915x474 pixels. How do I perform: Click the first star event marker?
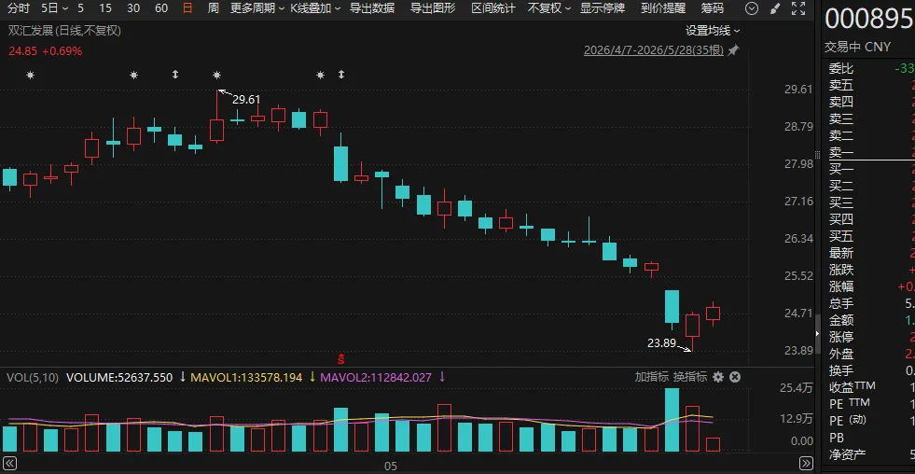(x=31, y=75)
